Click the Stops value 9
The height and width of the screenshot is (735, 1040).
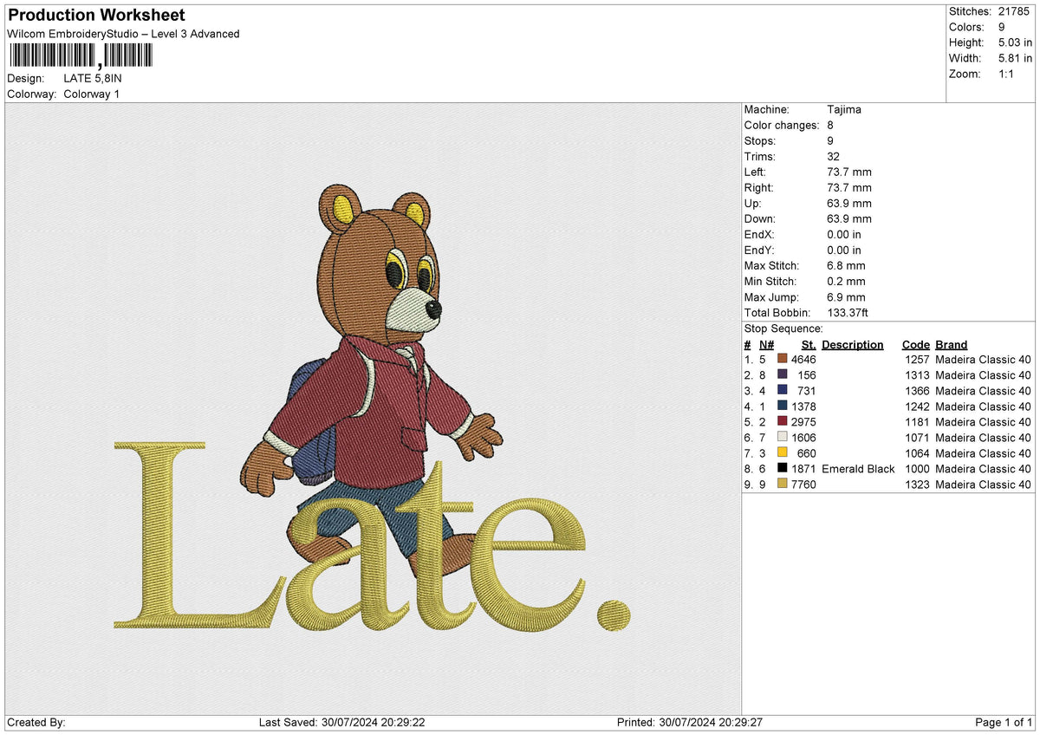831,140
